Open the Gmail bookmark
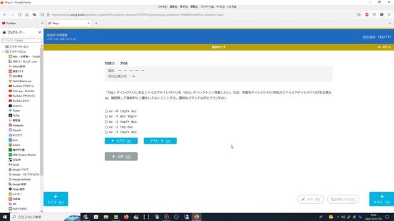The height and width of the screenshot is (221, 394). 14,165
